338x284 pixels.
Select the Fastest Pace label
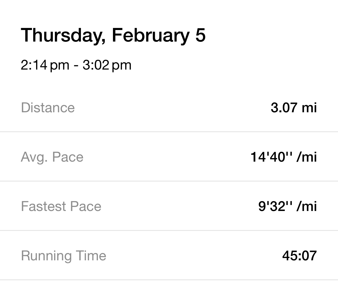click(x=61, y=206)
